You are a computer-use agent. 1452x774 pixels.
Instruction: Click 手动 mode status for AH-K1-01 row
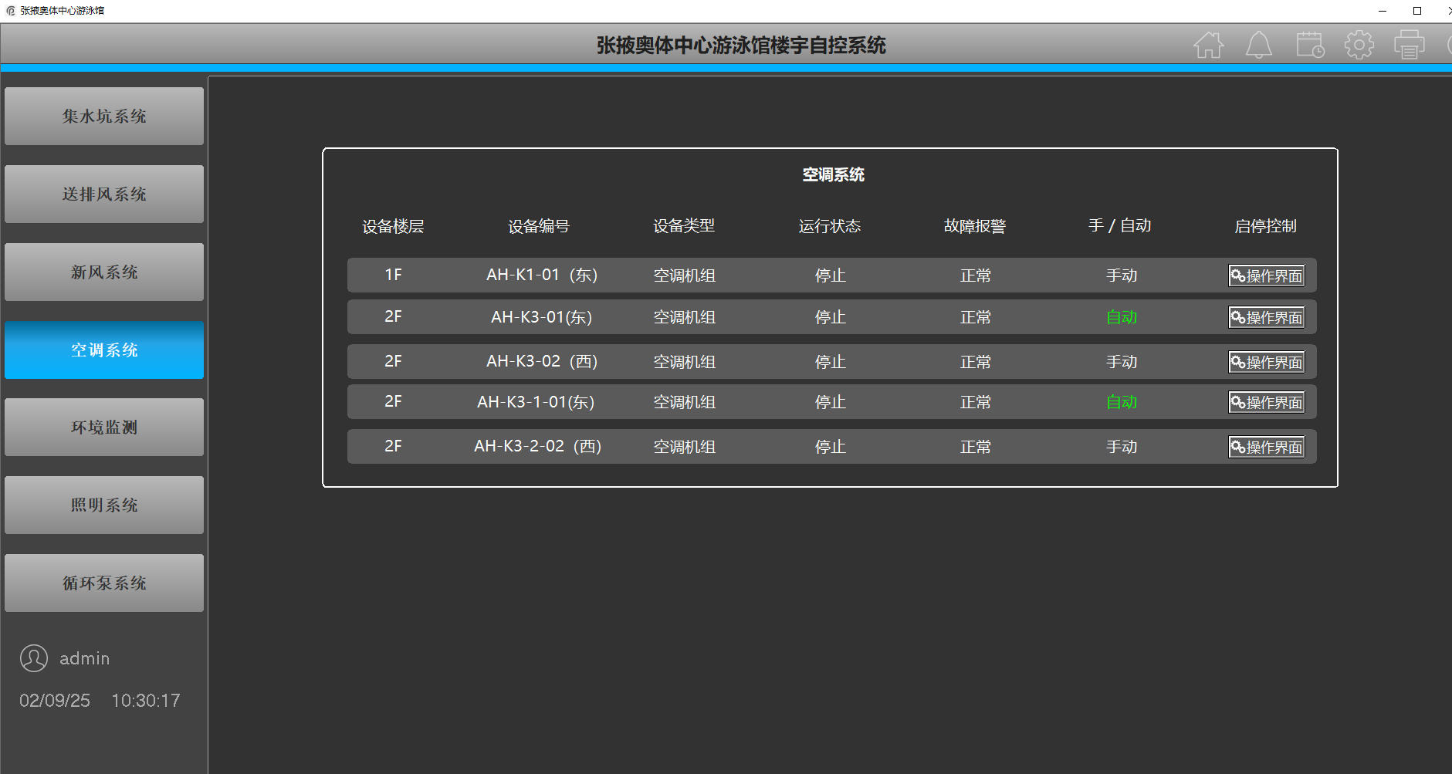(1121, 275)
